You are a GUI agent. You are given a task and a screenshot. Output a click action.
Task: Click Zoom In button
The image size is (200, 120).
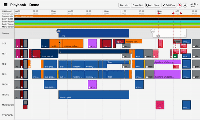coord(124,5)
